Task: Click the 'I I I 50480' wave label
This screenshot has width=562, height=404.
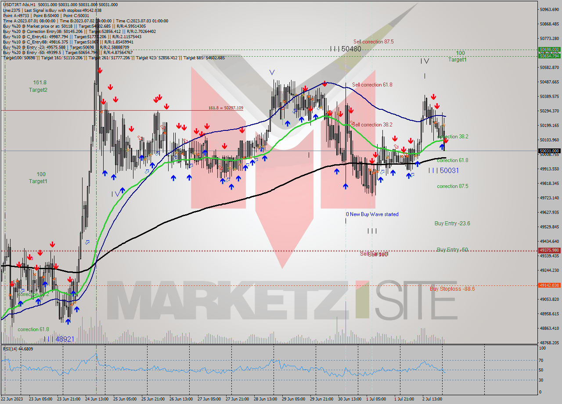Action: [346, 49]
